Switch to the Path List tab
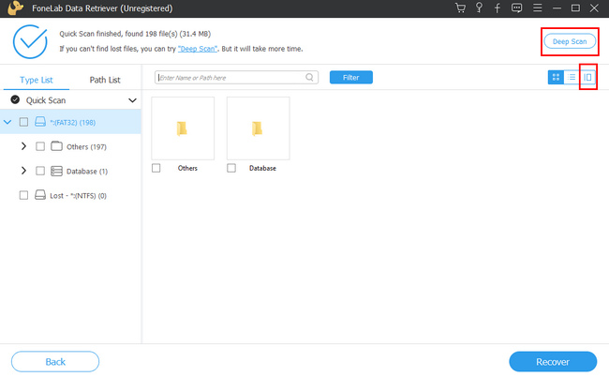The image size is (609, 377). point(105,80)
